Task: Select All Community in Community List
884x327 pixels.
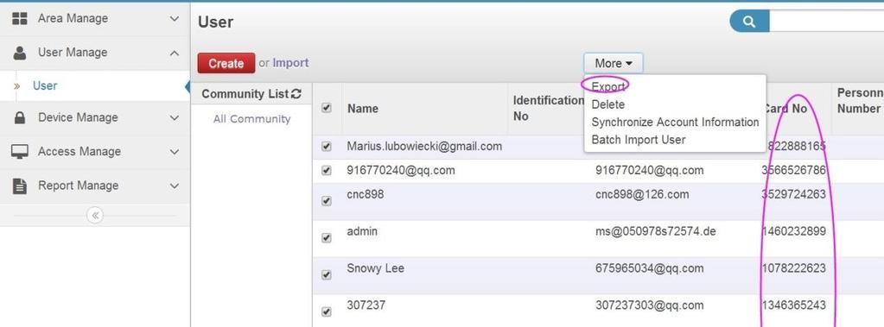Action: [251, 119]
